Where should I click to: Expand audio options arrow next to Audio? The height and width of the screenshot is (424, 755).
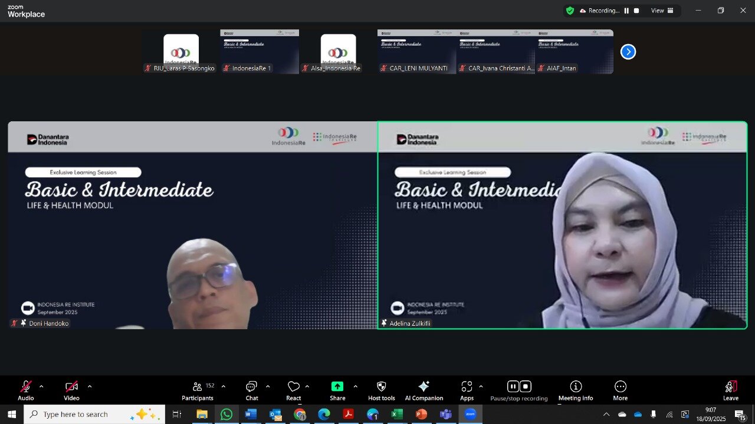click(41, 387)
